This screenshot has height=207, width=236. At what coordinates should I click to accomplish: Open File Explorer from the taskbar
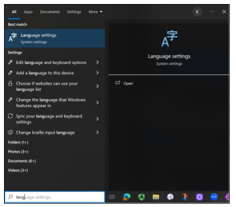pyautogui.click(x=156, y=197)
